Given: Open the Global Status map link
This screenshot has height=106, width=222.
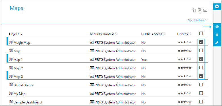Looking at the screenshot, I should (x=23, y=85).
